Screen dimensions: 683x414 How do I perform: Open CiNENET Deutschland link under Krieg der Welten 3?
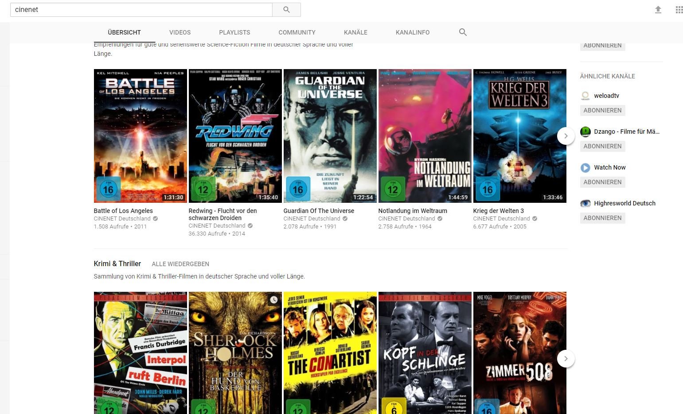click(x=502, y=219)
